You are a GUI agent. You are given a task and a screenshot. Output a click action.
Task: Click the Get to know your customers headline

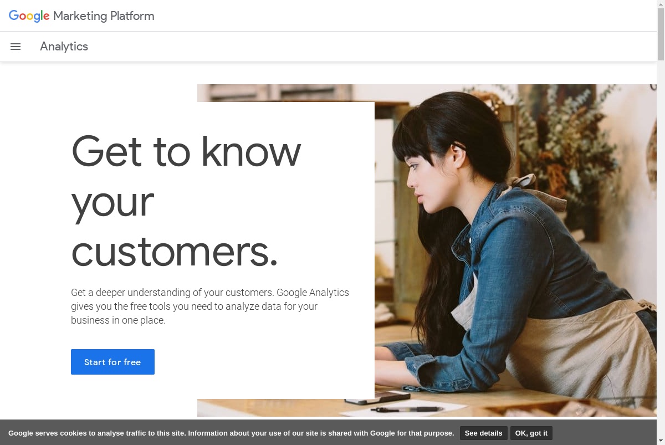[186, 201]
